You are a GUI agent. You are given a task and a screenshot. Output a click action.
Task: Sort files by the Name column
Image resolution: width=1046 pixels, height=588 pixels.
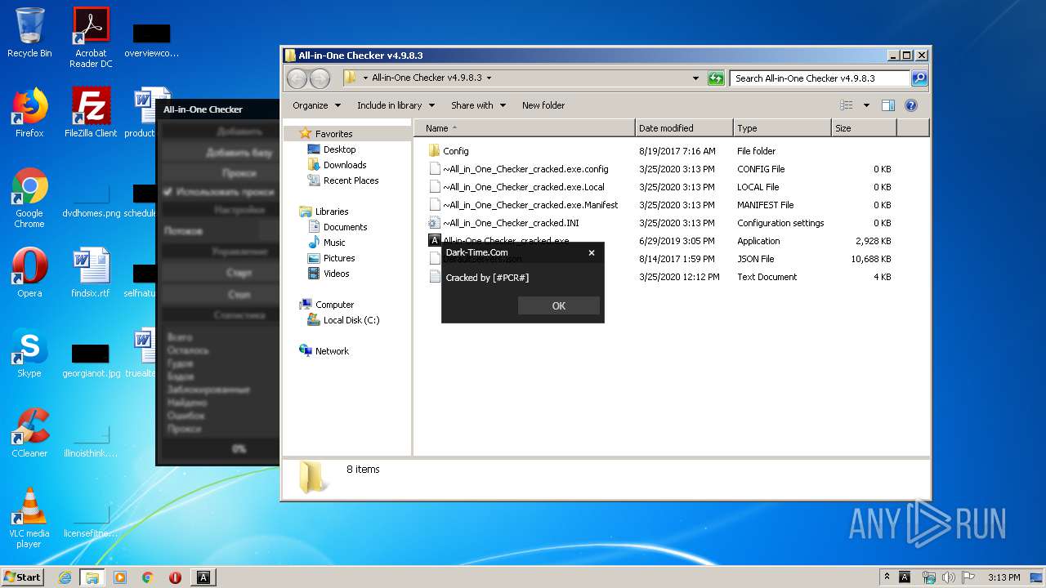525,128
